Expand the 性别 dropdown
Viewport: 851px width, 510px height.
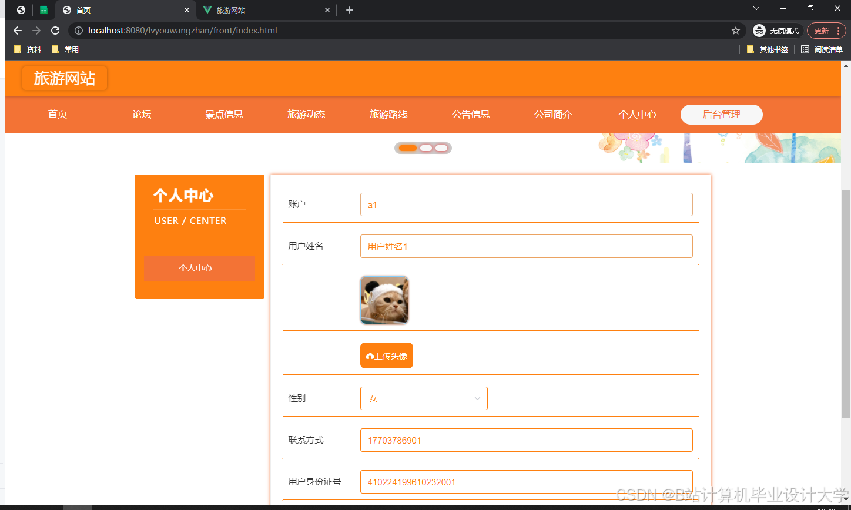click(424, 398)
